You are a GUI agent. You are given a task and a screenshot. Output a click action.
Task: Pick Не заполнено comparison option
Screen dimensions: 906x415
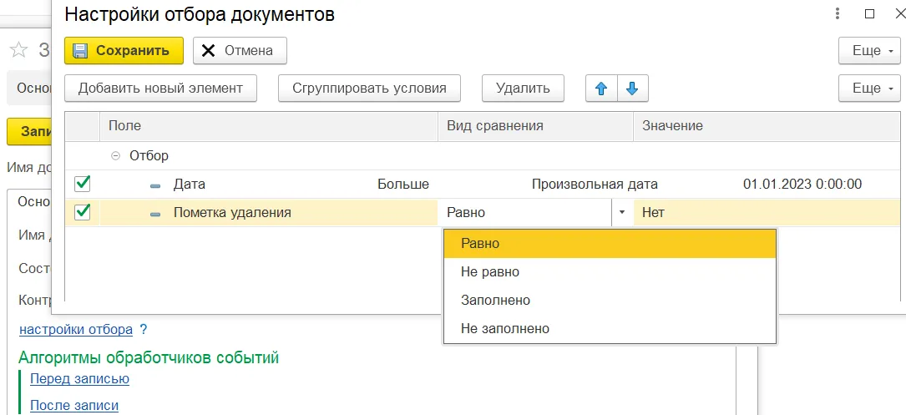tap(504, 328)
